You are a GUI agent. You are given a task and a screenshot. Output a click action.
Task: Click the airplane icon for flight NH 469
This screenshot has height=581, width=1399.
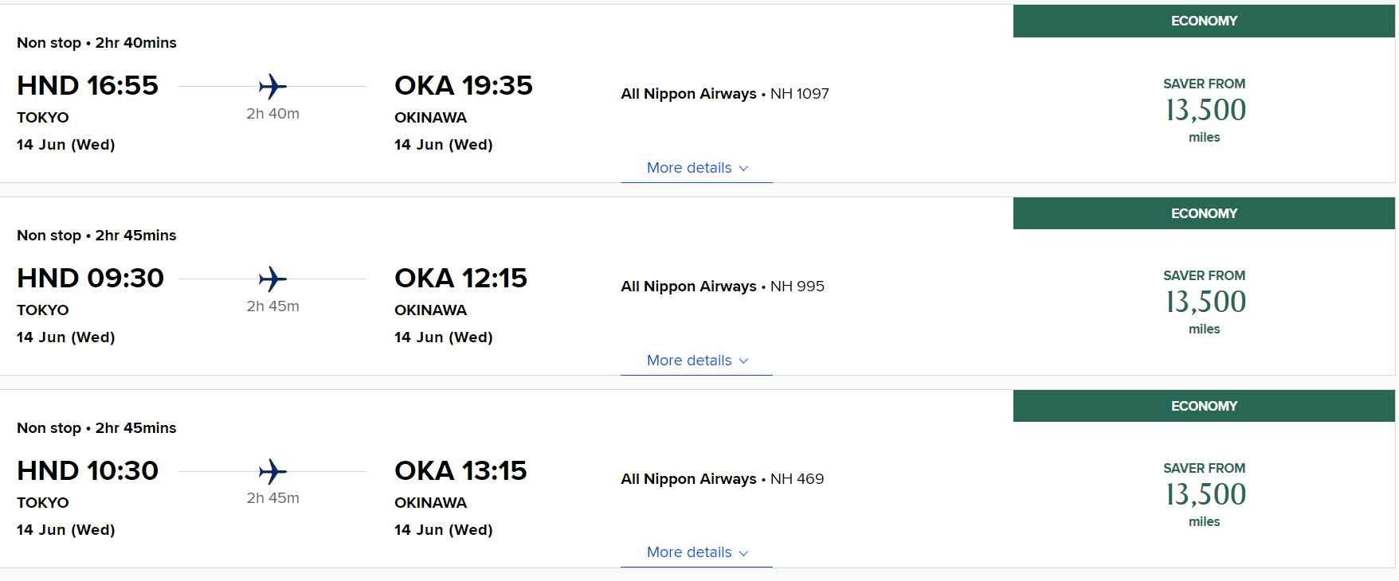[x=272, y=471]
